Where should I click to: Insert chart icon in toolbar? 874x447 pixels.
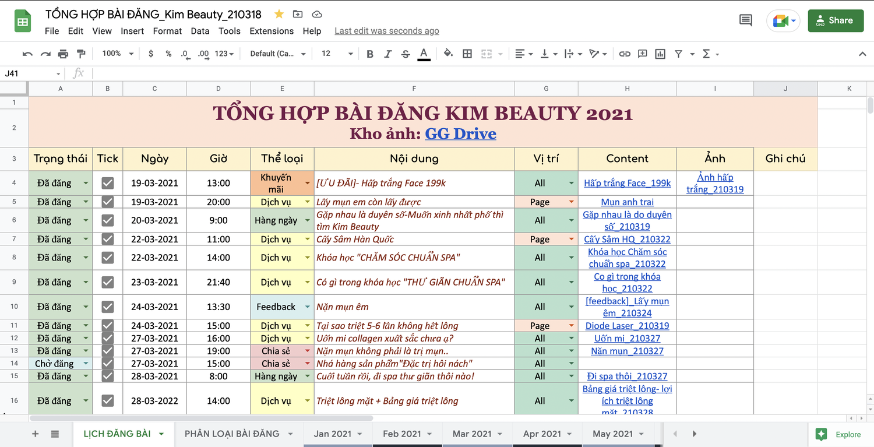click(660, 54)
